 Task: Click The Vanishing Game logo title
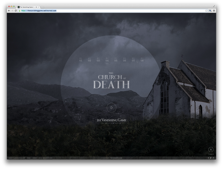point(111,120)
